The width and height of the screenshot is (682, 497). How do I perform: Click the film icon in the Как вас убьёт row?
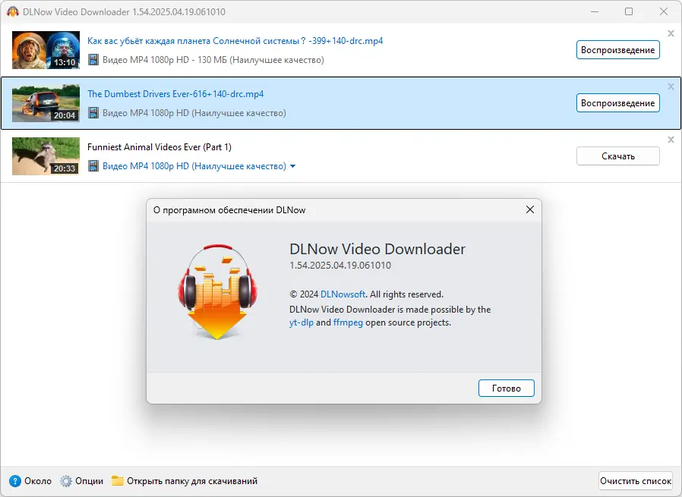93,59
